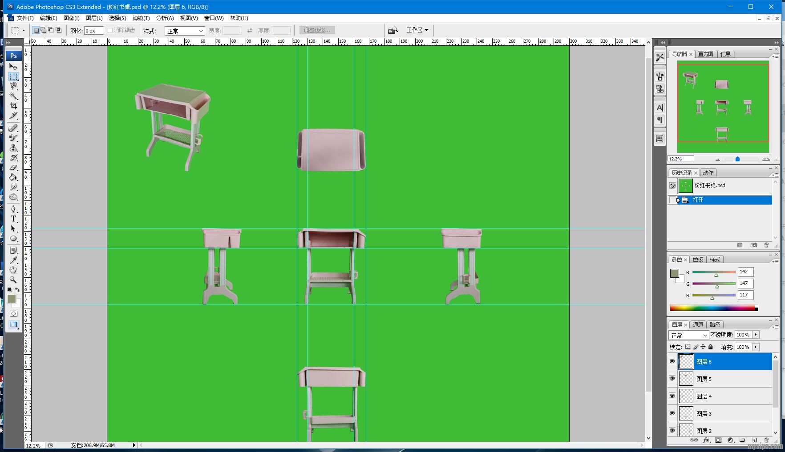
Task: Open the layer blend mode dropdown
Action: 688,335
